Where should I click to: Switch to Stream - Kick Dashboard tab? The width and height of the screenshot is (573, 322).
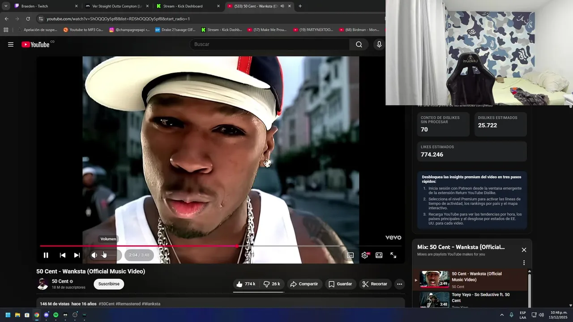click(x=188, y=6)
